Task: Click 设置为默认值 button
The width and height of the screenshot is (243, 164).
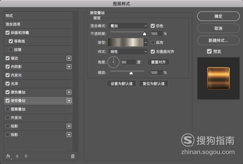Action: (x=121, y=84)
